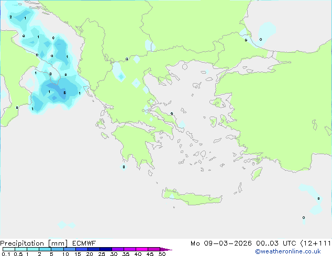332x256 pixels.
Task: Click the 35–40 mm violet legend swatch
Action: coord(129,249)
